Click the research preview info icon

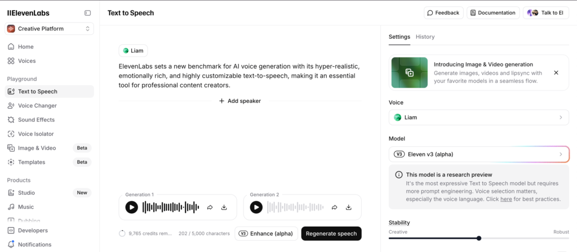(398, 175)
